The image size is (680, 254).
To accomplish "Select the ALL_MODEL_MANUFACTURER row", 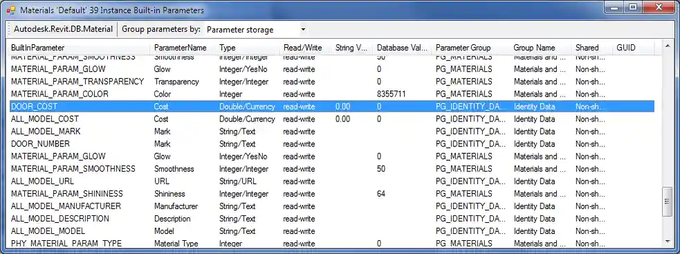I will click(x=332, y=206).
